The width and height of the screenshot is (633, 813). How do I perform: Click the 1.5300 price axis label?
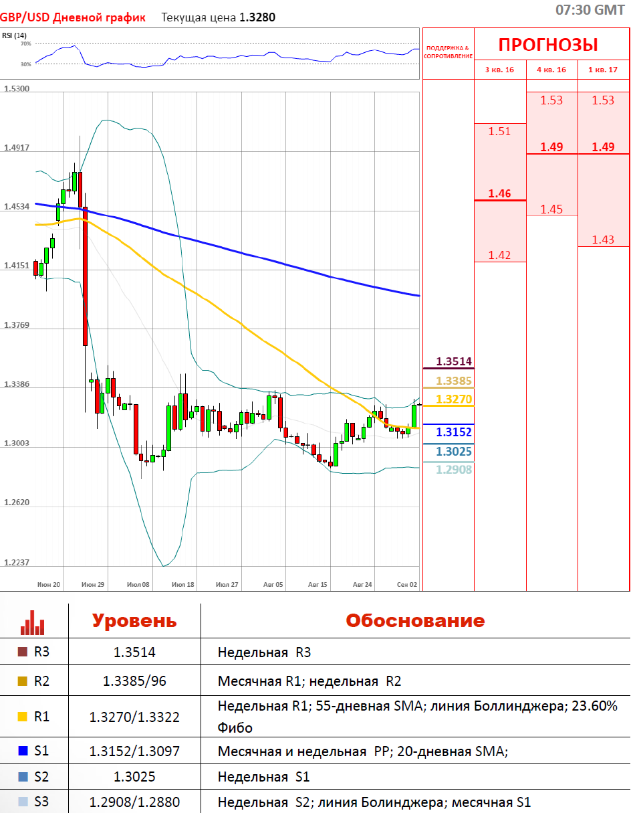(16, 89)
